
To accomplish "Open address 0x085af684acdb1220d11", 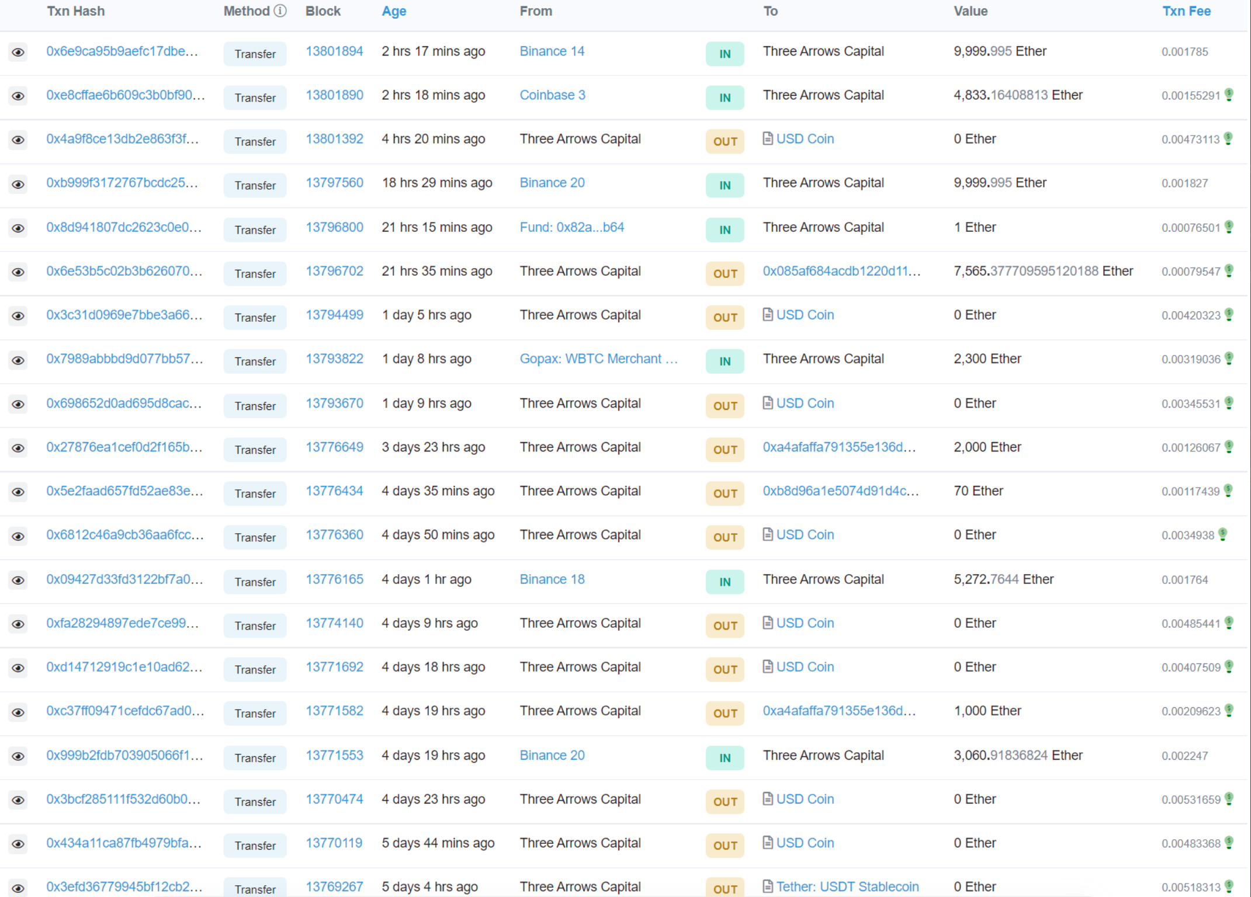I will [841, 271].
